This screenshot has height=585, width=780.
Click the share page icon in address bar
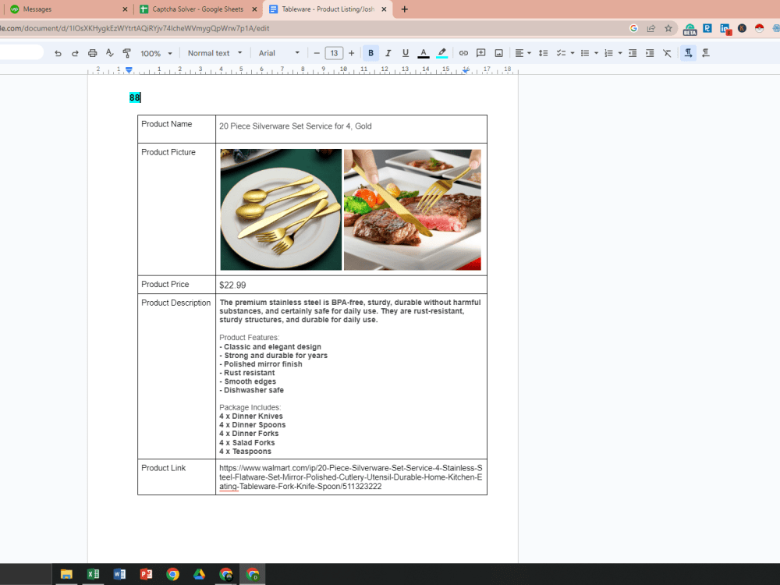651,28
